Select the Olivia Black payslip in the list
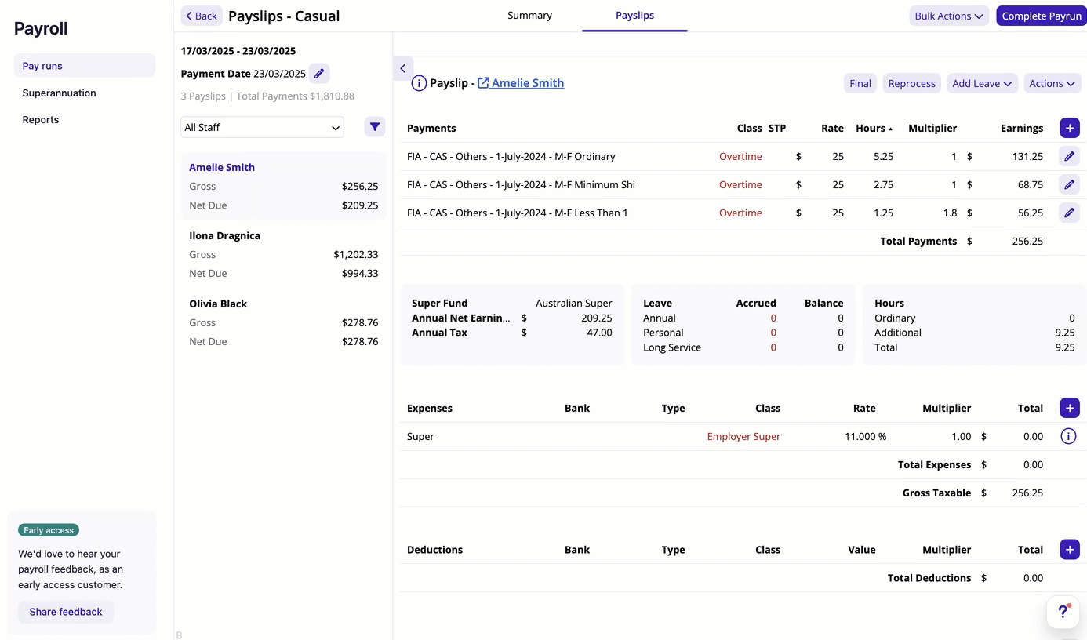 pyautogui.click(x=284, y=322)
